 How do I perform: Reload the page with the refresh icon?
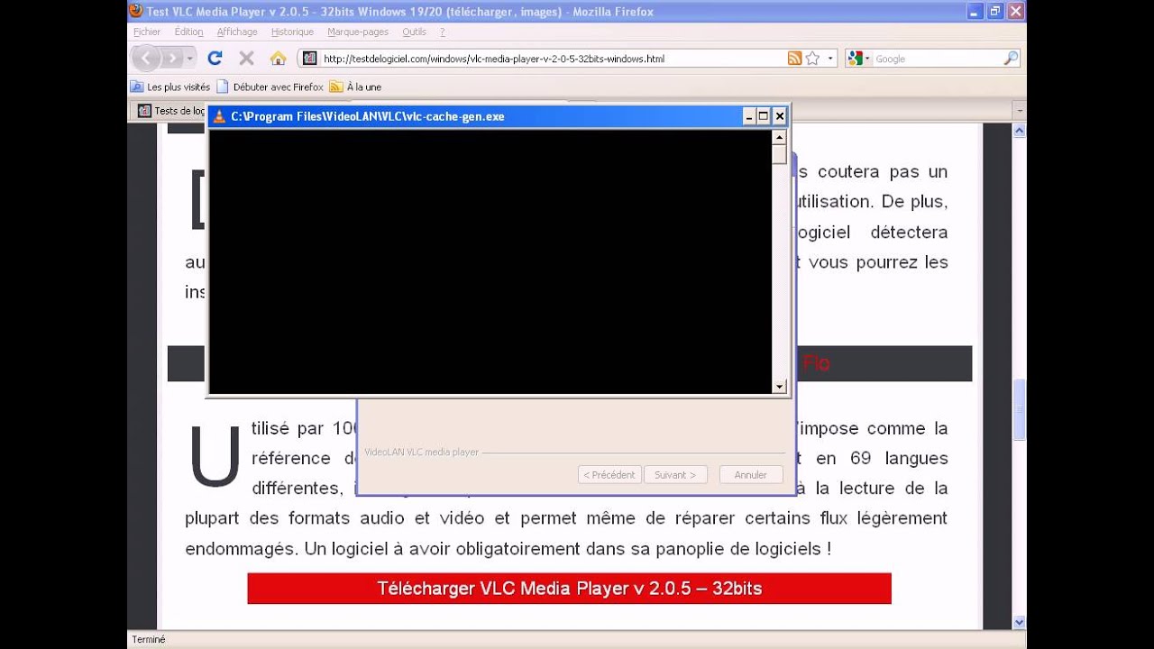pos(215,59)
